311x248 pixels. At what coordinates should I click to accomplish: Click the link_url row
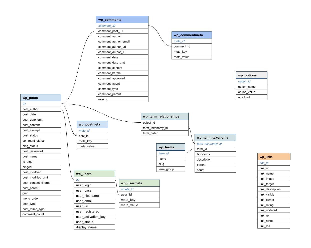click(274, 168)
